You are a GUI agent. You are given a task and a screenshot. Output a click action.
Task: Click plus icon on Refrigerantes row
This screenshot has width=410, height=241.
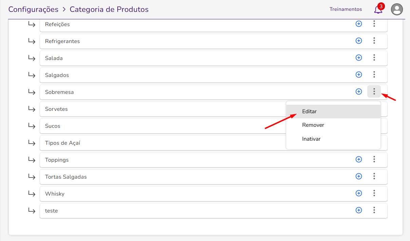click(359, 41)
